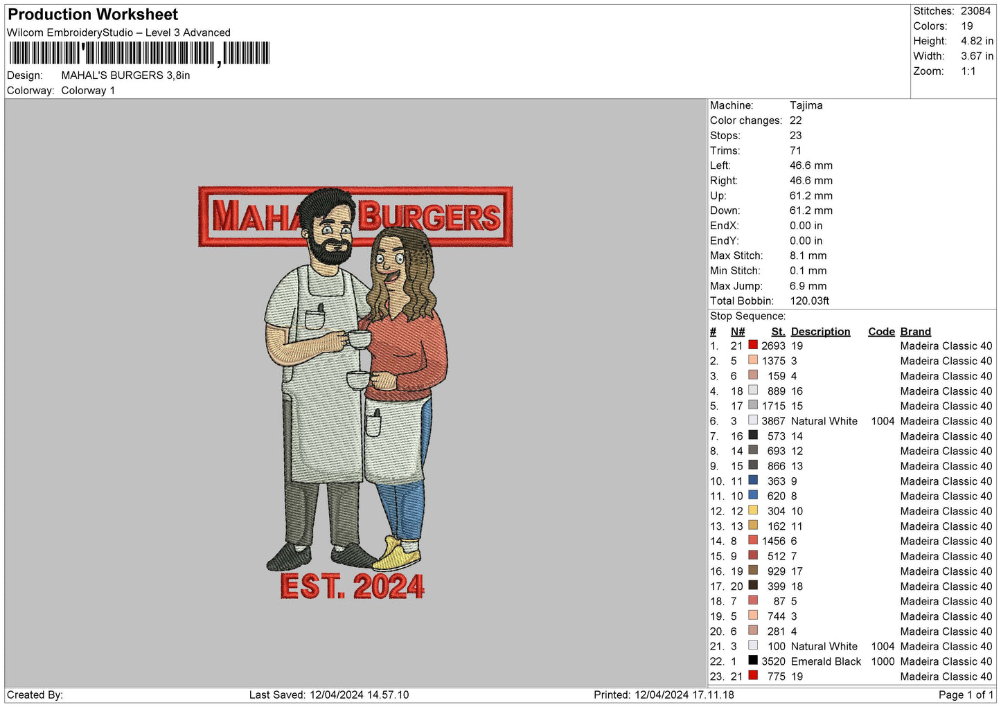Click stitch count '2693' in stop row 1
This screenshot has width=1001, height=707.
773,346
